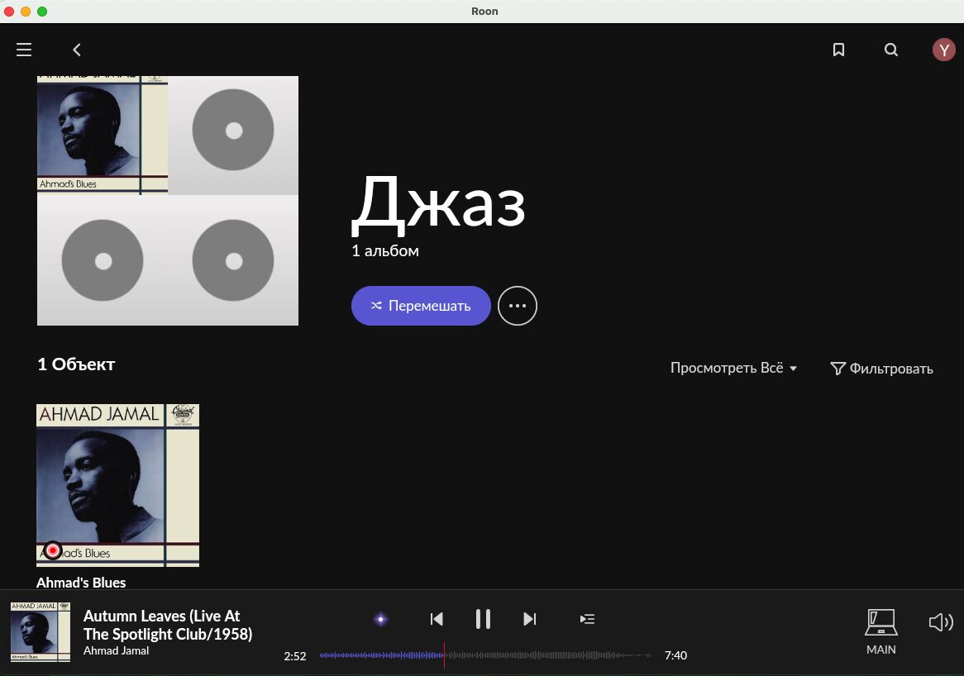Seek within the waveform progress bar
964x676 pixels.
point(485,655)
